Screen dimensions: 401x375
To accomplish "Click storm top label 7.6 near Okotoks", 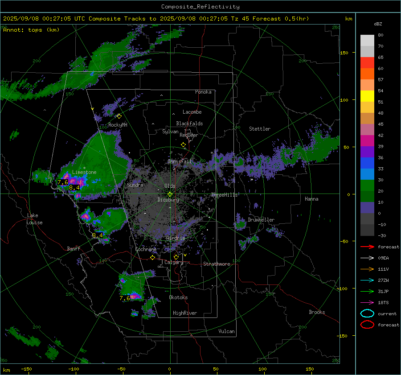I will pyautogui.click(x=125, y=298).
